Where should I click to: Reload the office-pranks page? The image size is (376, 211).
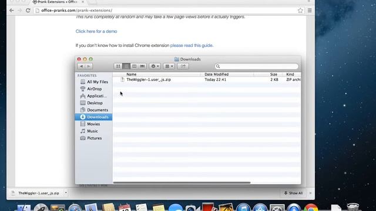point(28,11)
